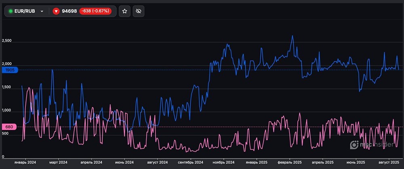Add chart to favorites with star icon
The width and height of the screenshot is (404, 169).
coord(125,11)
